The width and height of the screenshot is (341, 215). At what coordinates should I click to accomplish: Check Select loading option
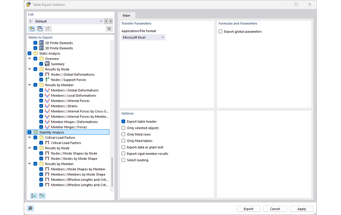click(123, 160)
